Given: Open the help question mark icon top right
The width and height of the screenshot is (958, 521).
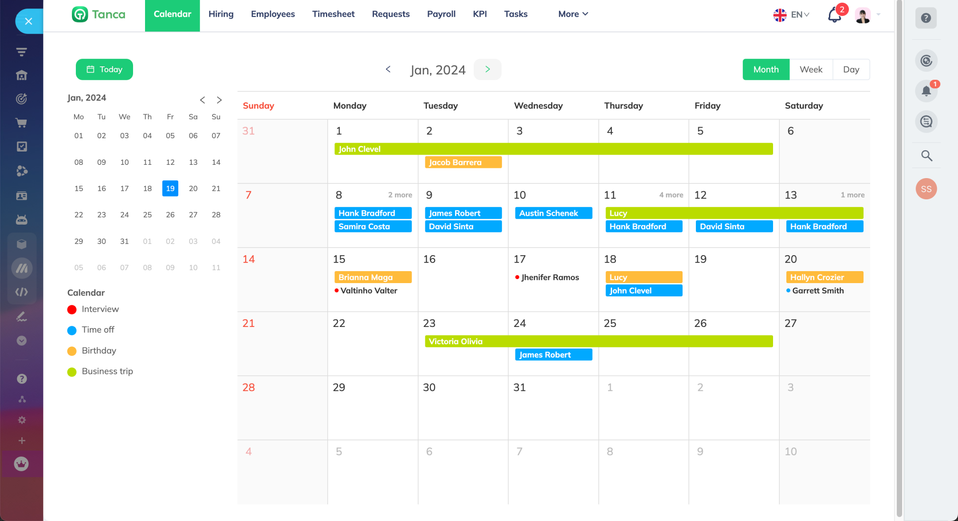Looking at the screenshot, I should point(926,18).
